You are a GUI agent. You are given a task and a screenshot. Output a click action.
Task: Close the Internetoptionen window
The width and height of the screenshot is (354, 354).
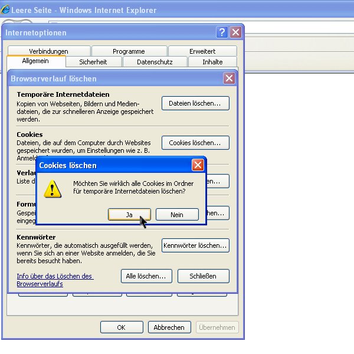click(x=235, y=32)
